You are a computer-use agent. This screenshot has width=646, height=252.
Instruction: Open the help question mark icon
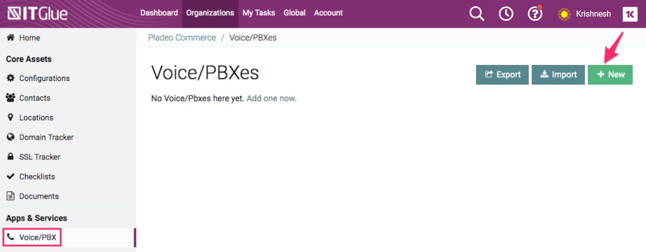point(535,14)
